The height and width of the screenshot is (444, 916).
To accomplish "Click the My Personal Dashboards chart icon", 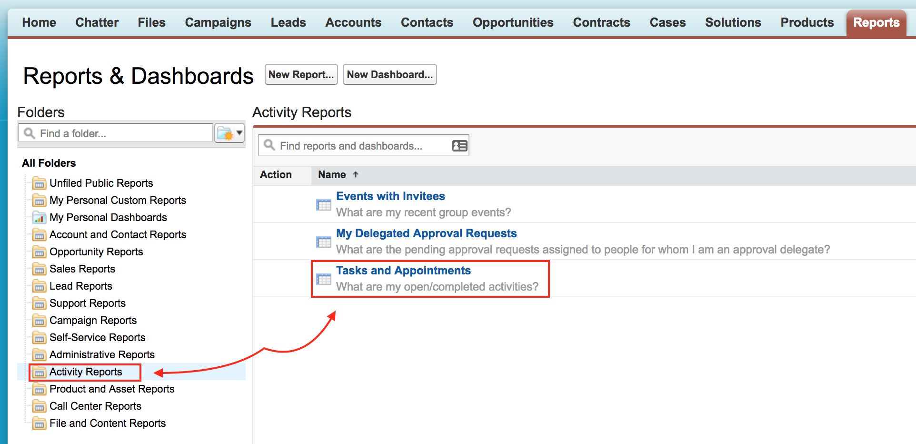I will point(40,218).
